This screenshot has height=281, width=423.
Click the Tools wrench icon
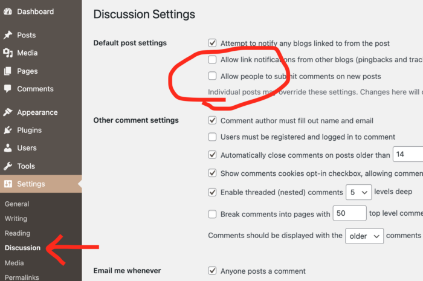[x=8, y=166]
